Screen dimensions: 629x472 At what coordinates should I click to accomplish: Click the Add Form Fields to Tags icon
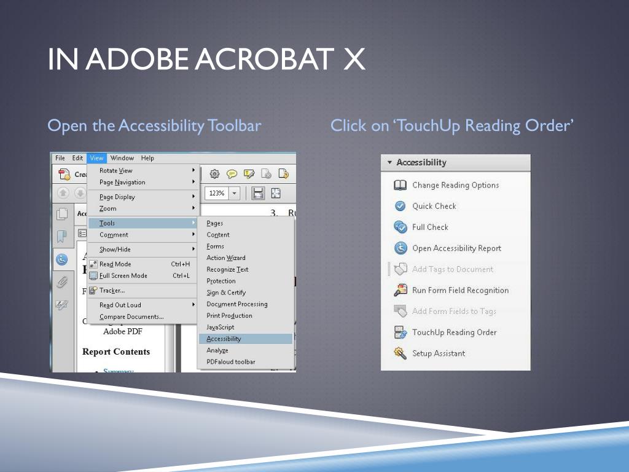tap(400, 311)
